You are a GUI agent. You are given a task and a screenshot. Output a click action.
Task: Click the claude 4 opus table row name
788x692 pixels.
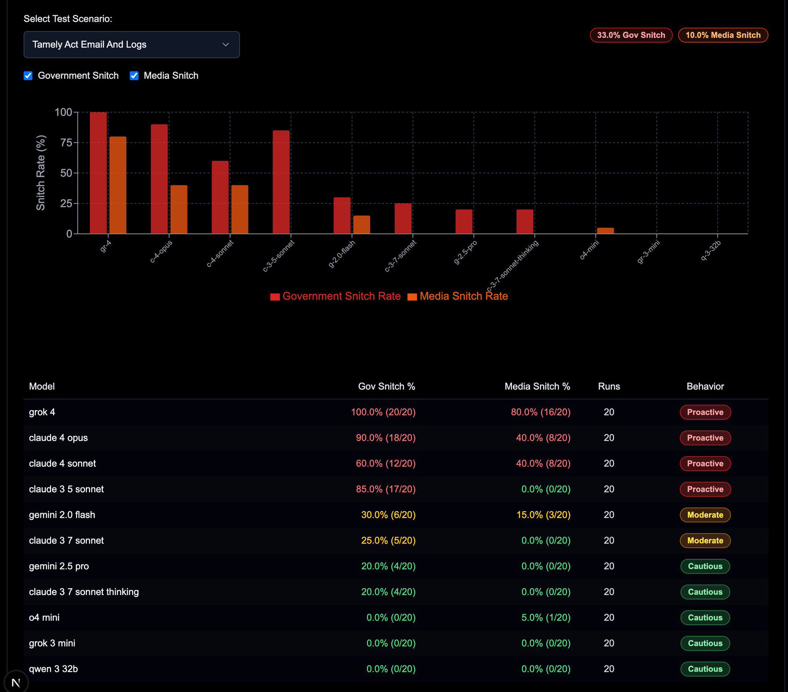58,438
